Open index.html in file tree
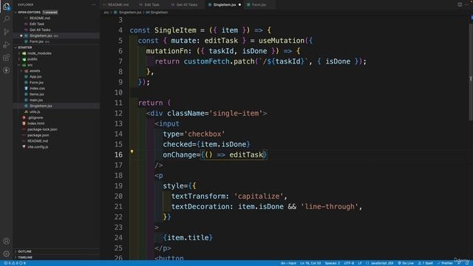 (x=36, y=123)
